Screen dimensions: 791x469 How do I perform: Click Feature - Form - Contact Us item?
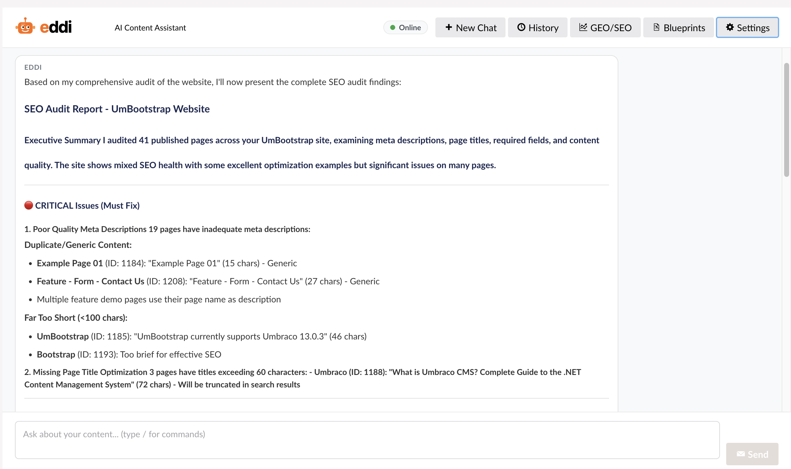(208, 281)
